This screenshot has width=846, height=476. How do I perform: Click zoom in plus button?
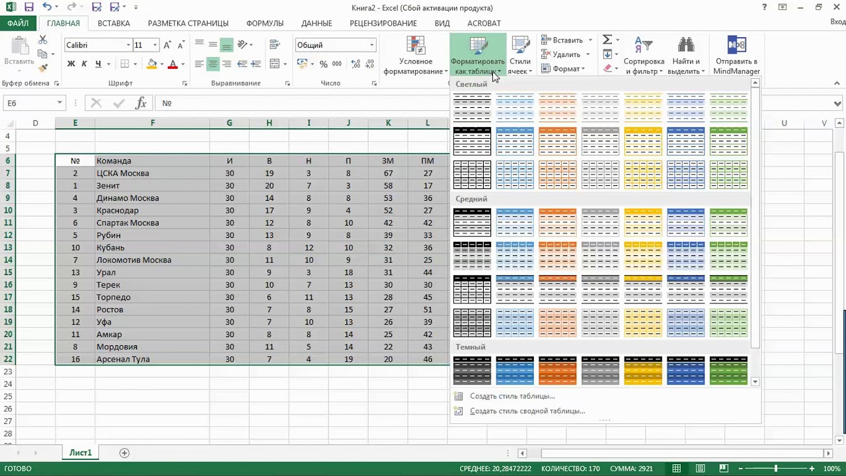coord(812,469)
